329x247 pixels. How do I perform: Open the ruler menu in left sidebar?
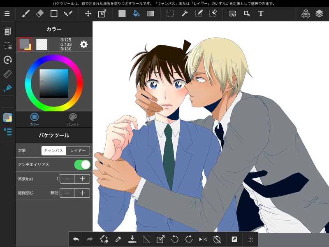tap(7, 74)
